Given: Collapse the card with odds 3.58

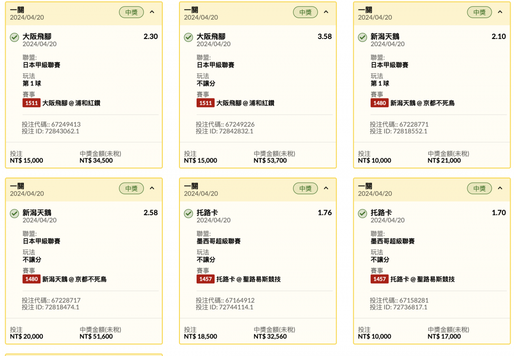Looking at the screenshot, I should pos(326,12).
